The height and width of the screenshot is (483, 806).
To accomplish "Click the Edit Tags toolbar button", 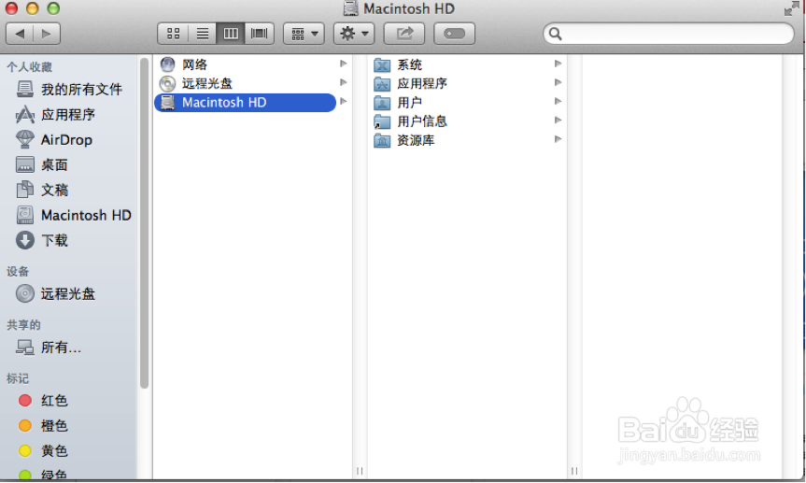I will tap(454, 34).
